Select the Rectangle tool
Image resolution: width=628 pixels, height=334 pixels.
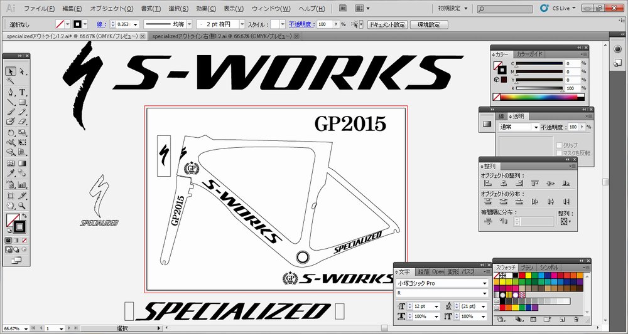click(x=22, y=102)
